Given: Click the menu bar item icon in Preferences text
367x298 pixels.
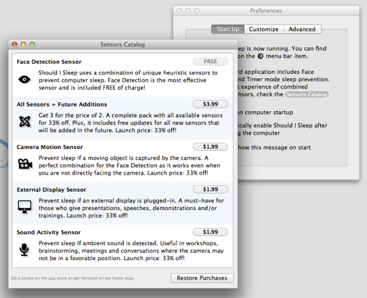Looking at the screenshot, I should tap(260, 56).
